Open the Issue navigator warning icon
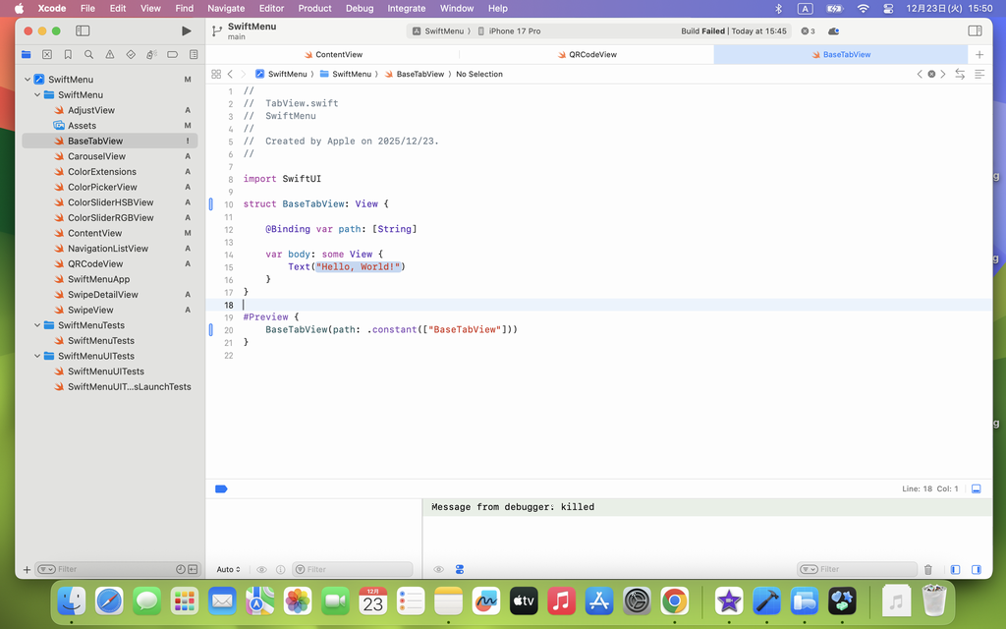 tap(109, 55)
